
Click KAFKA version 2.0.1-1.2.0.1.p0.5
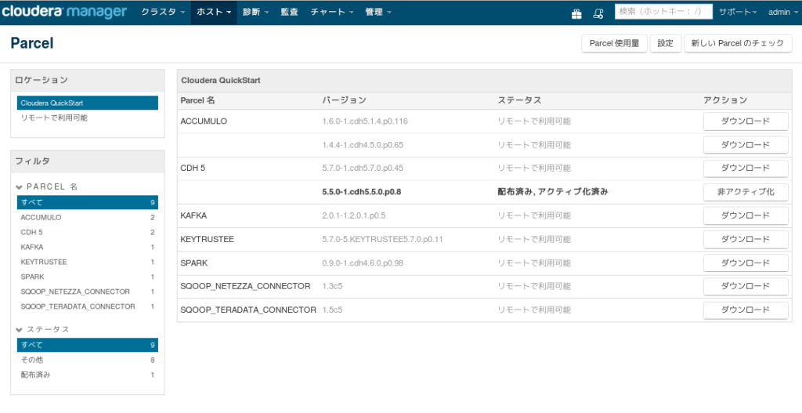coord(354,216)
